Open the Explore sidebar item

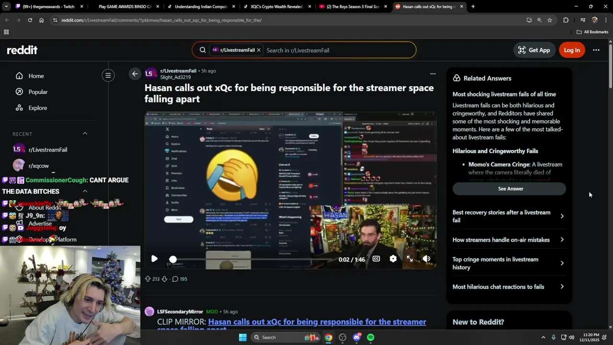[31, 108]
